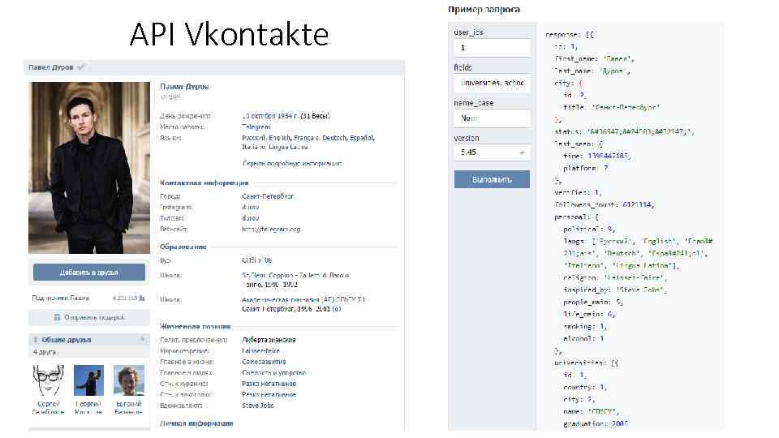This screenshot has width=779, height=438.
Task: Expand the Общие друзья section arrow
Action: click(x=143, y=339)
